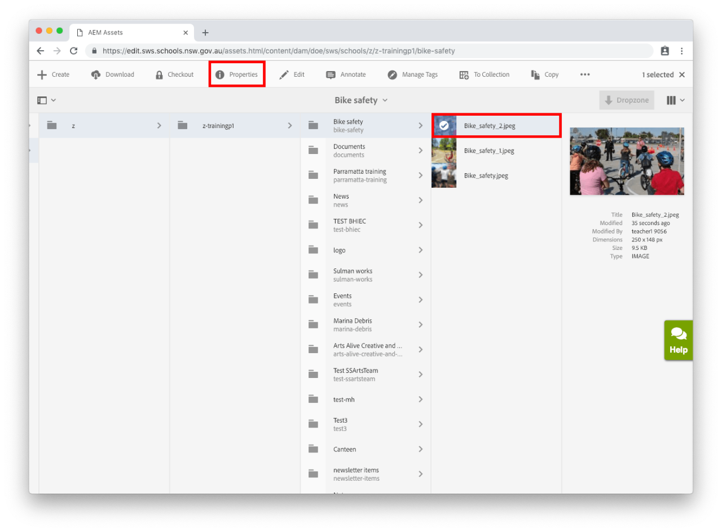Select the Parramatta training folder icon
This screenshot has width=722, height=532.
pos(313,175)
